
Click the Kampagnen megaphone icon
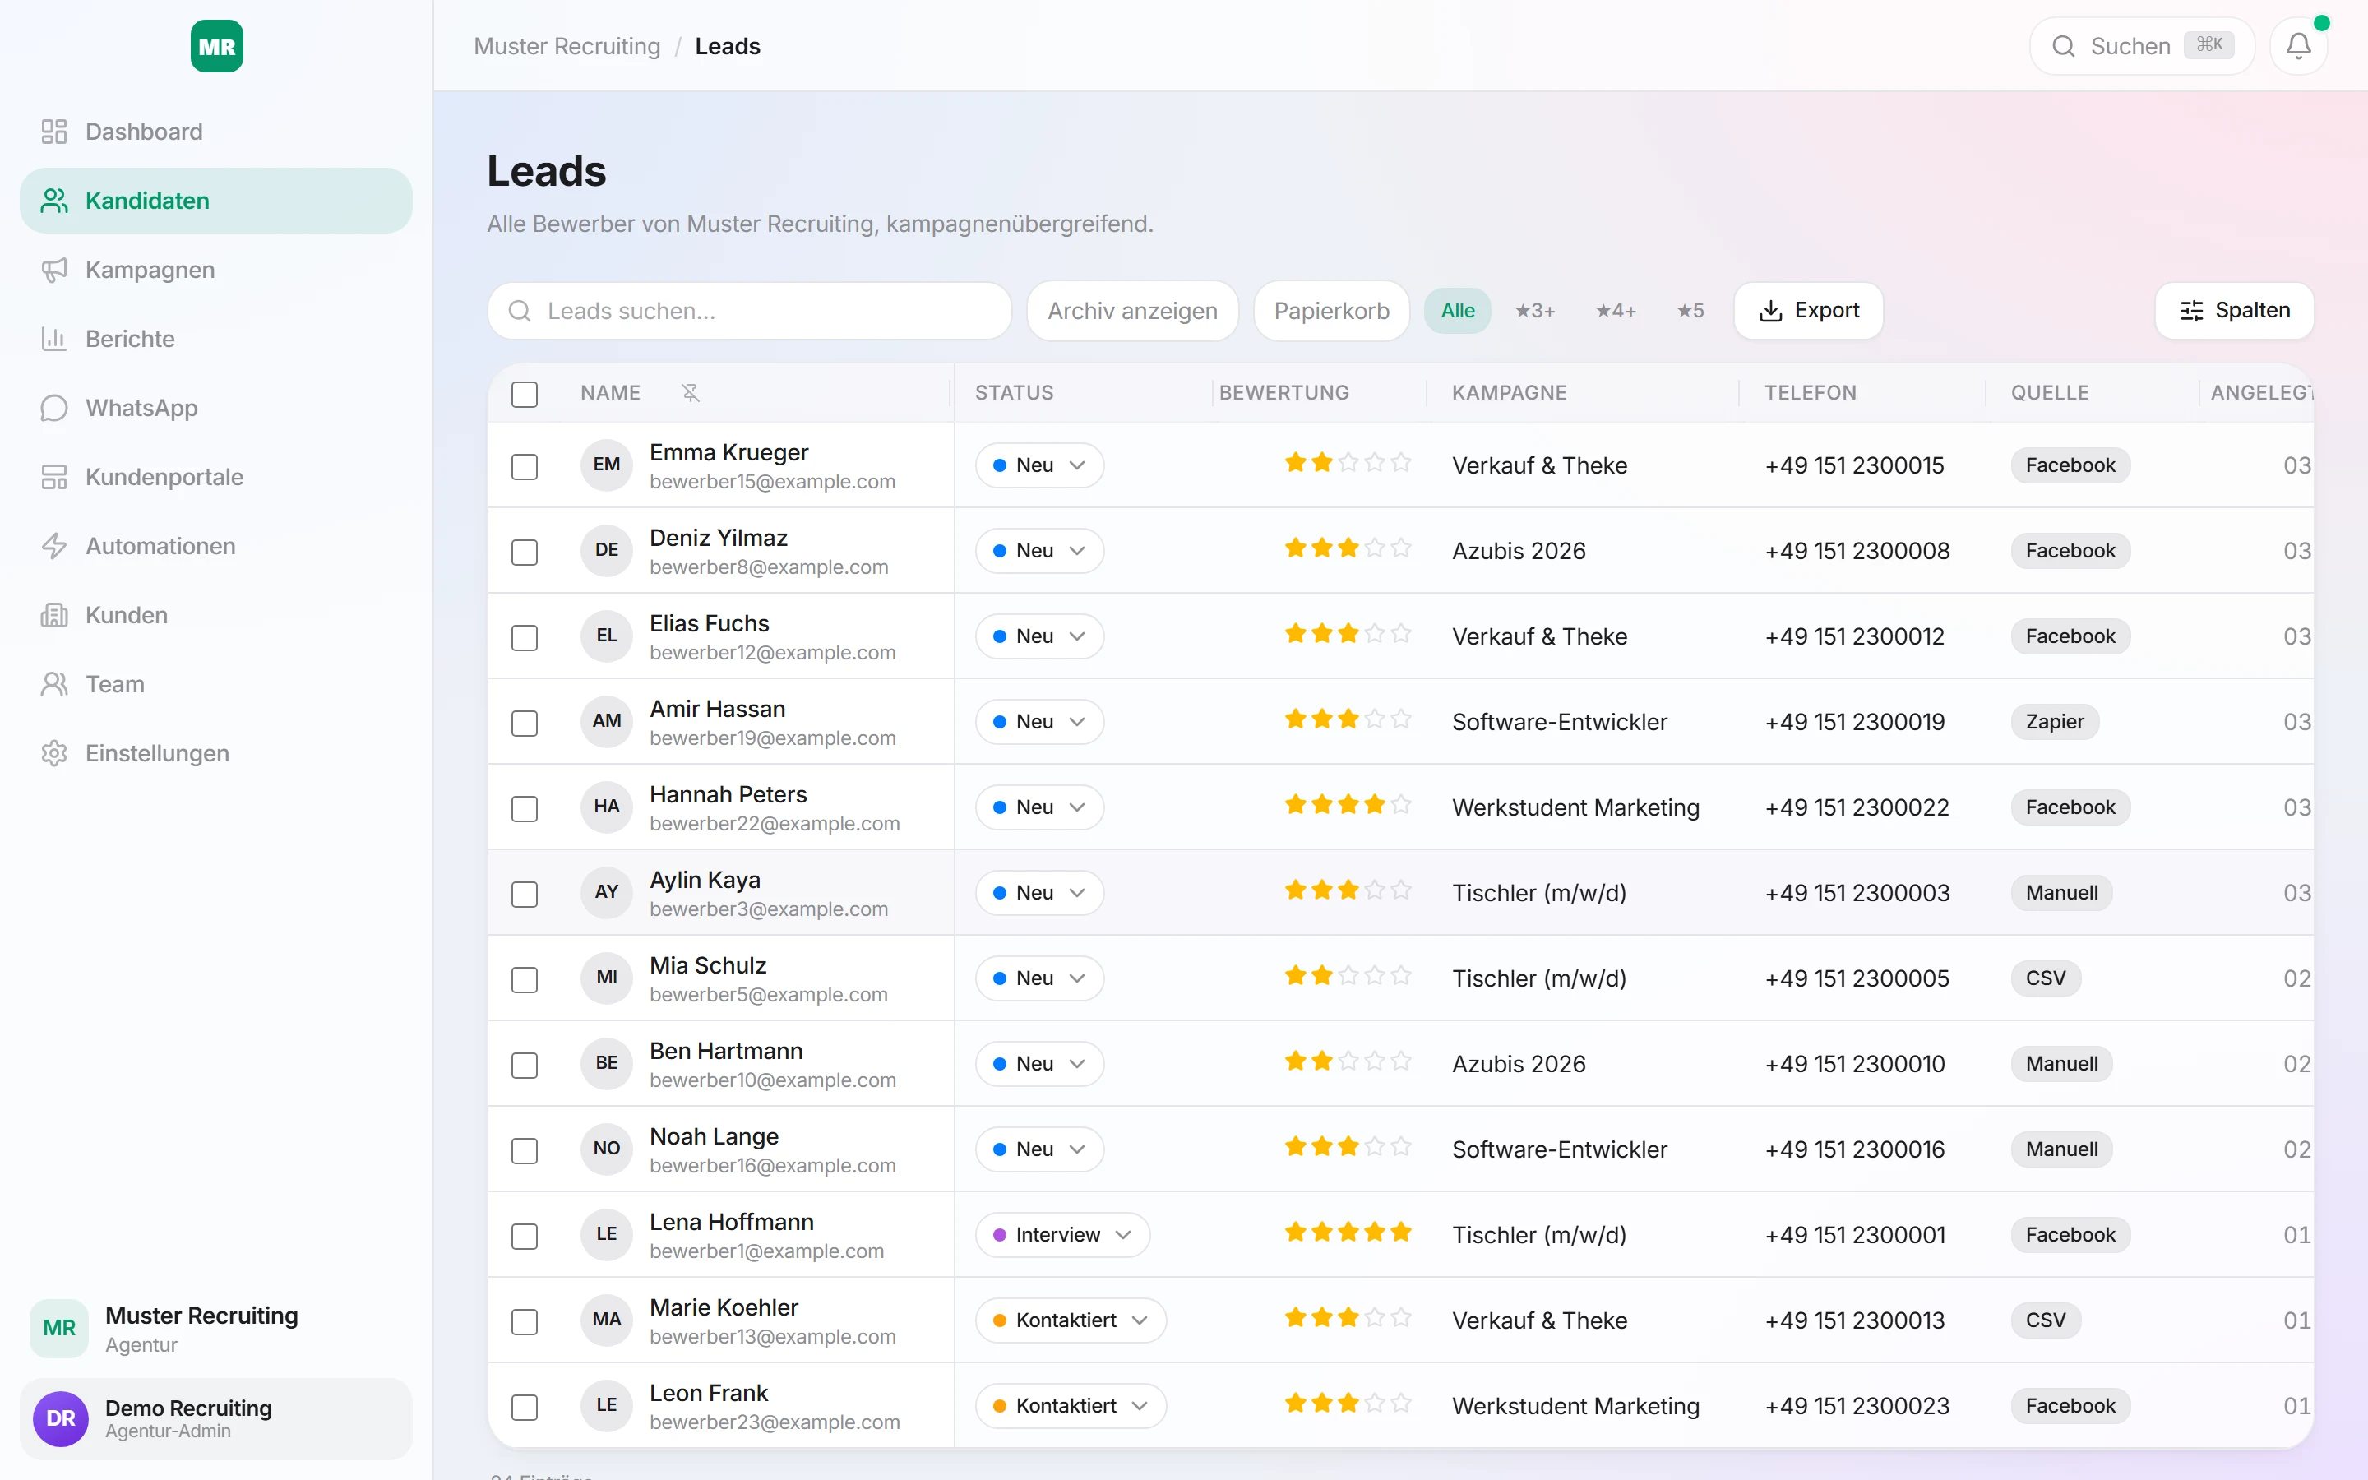53,269
